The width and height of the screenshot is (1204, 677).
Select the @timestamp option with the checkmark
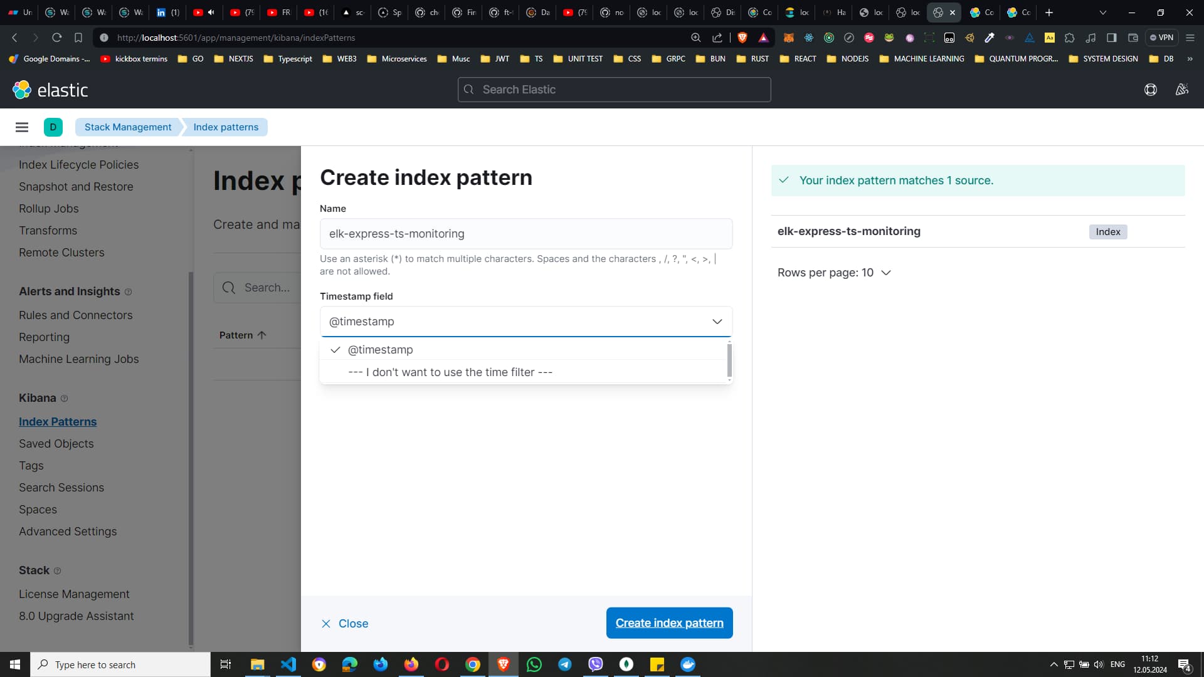381,350
